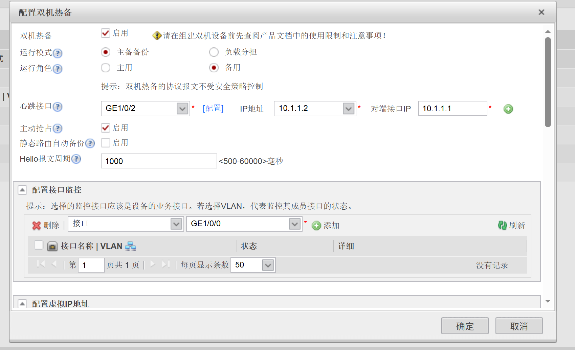Click page number input field
This screenshot has height=350, width=575.
pyautogui.click(x=91, y=265)
